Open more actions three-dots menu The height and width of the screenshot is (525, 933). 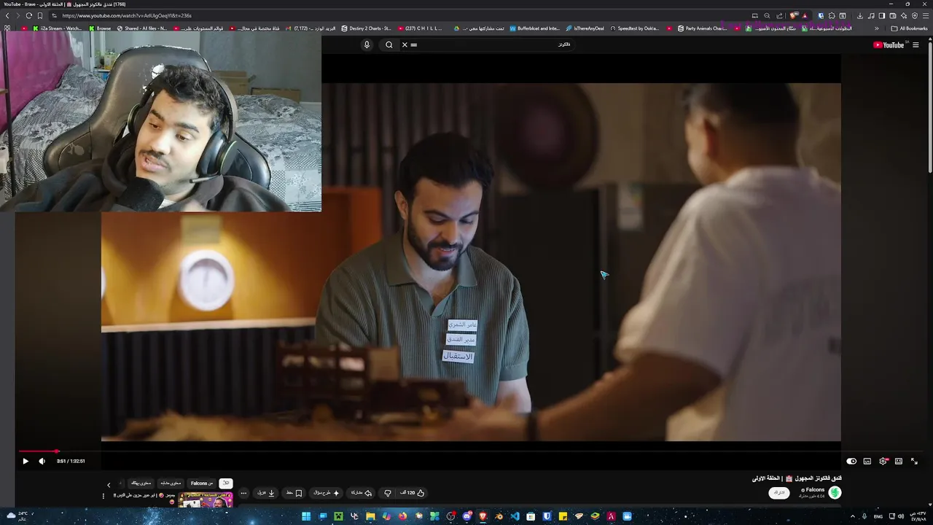click(x=243, y=493)
